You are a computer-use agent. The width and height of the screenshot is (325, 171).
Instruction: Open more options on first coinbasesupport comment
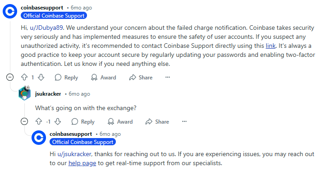click(168, 77)
